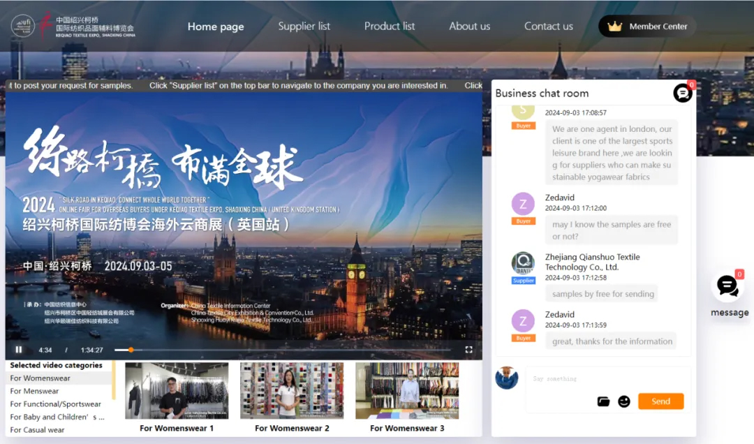Screen dimensions: 754x444
Task: Open the file attachment folder icon
Action: coord(603,401)
